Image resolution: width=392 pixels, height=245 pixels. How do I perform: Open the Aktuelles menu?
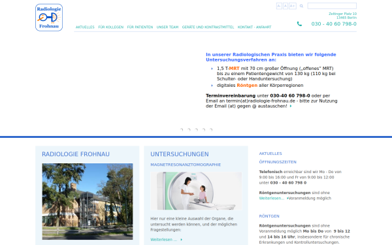(x=85, y=27)
